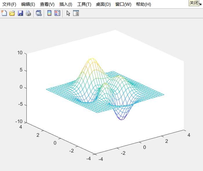Click the z-axis label -5

tap(21, 104)
